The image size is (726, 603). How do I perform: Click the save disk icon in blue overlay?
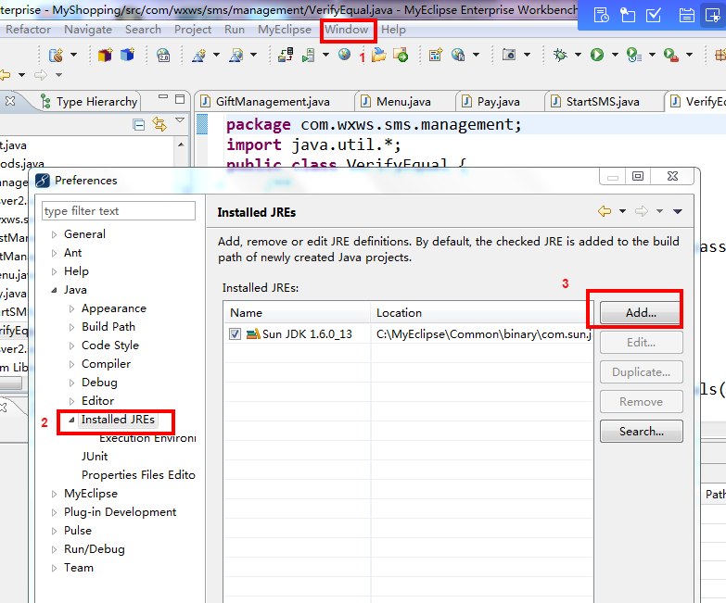[x=686, y=15]
